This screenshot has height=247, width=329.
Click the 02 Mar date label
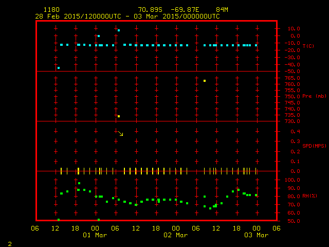point(175,235)
